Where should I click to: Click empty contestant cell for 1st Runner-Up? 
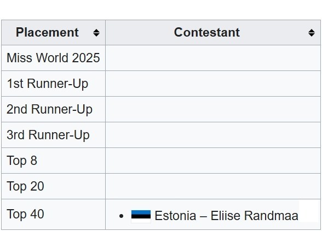coord(213,84)
